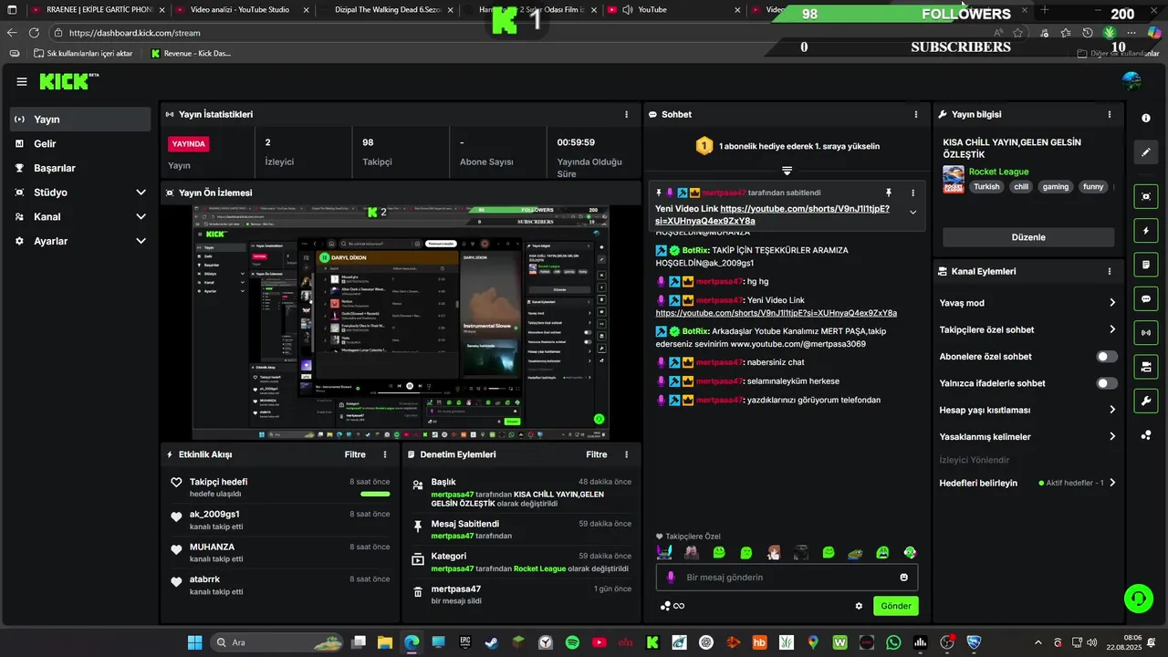The width and height of the screenshot is (1168, 657).
Task: Click the pencil edit icon in right sidebar
Action: (1145, 152)
